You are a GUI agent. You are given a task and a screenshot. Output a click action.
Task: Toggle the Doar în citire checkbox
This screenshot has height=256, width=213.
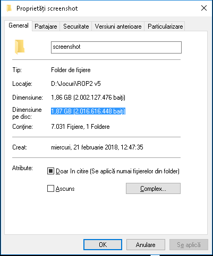pyautogui.click(x=50, y=171)
